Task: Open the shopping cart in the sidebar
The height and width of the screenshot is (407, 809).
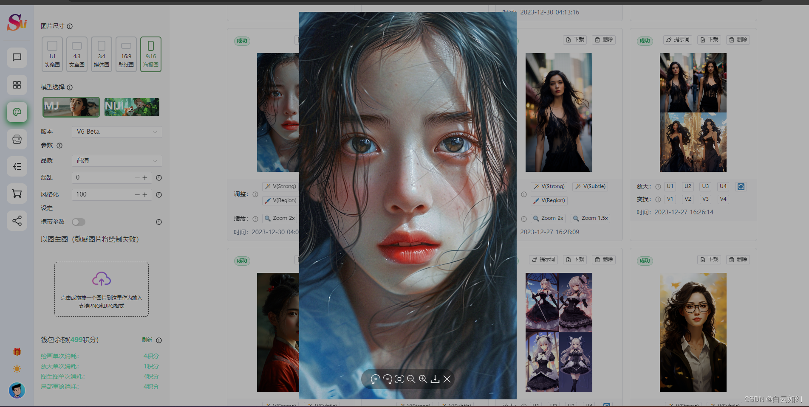Action: point(17,194)
